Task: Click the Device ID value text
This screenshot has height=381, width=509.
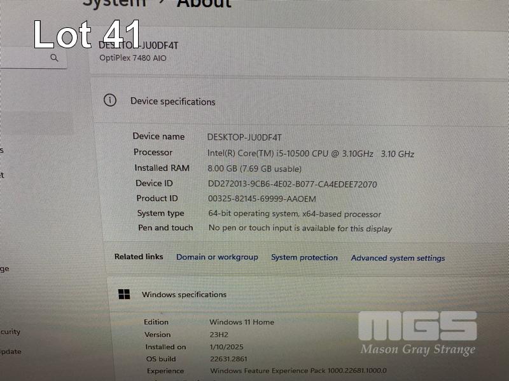Action: pos(292,185)
